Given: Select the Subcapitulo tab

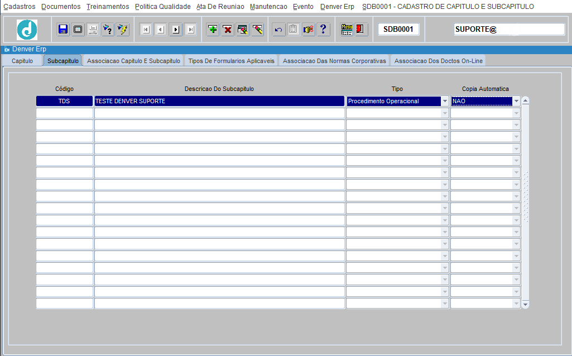Looking at the screenshot, I should coord(63,61).
